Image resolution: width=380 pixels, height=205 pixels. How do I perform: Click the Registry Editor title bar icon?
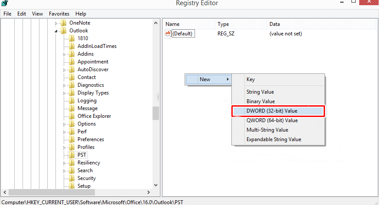tap(5, 3)
